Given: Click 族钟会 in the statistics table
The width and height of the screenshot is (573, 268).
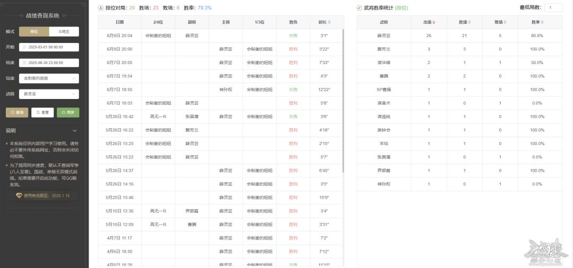Looking at the screenshot, I should click(x=384, y=130).
